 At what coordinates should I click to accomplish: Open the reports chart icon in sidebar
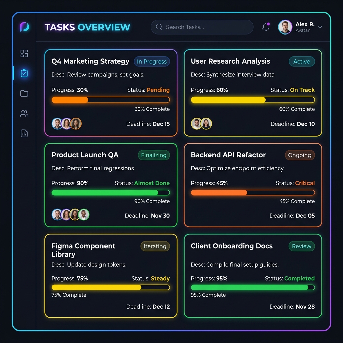[24, 133]
